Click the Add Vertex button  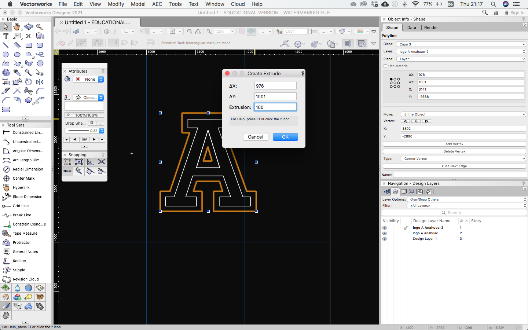click(x=454, y=144)
